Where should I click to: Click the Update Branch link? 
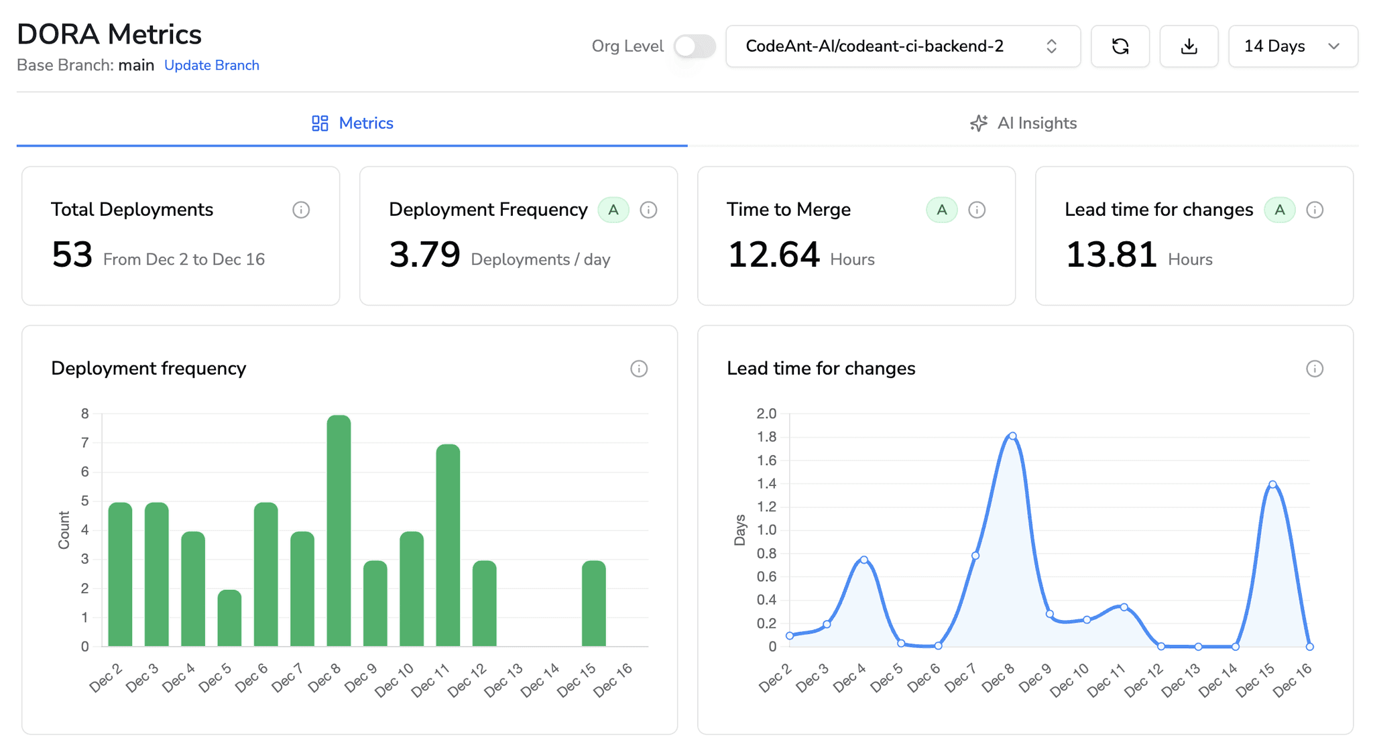click(211, 65)
